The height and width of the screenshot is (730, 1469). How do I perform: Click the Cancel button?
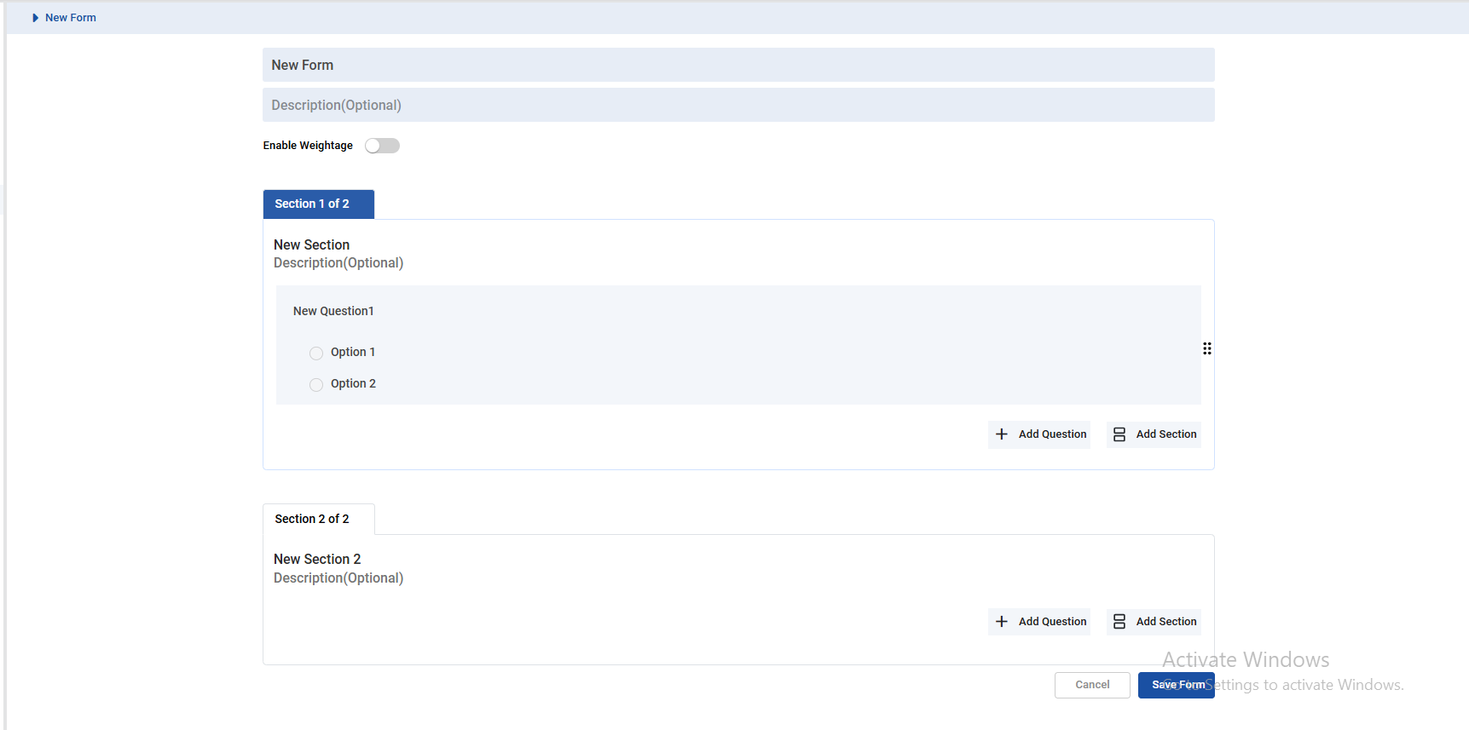click(x=1091, y=685)
